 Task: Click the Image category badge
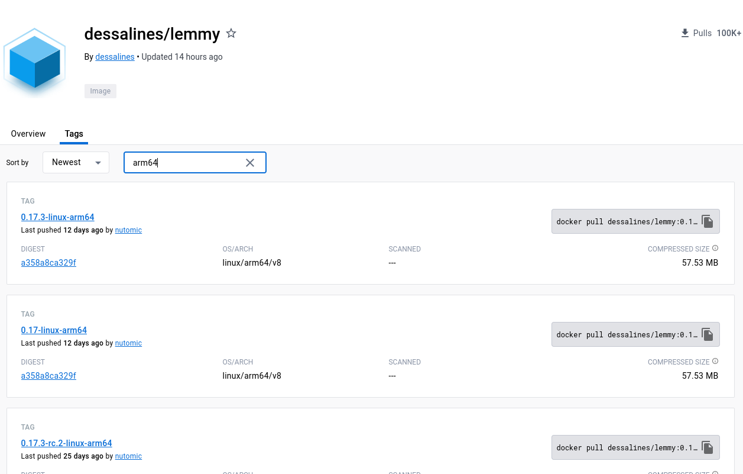click(100, 91)
